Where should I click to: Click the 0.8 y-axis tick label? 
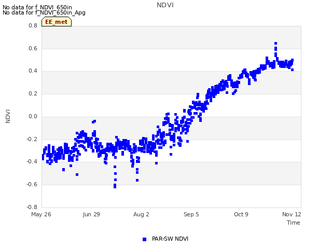[x=33, y=26]
